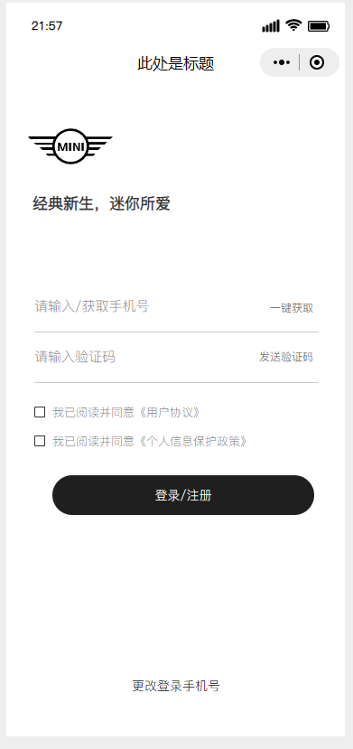Tap the cellular signal bars icon
The image size is (353, 749).
[271, 26]
